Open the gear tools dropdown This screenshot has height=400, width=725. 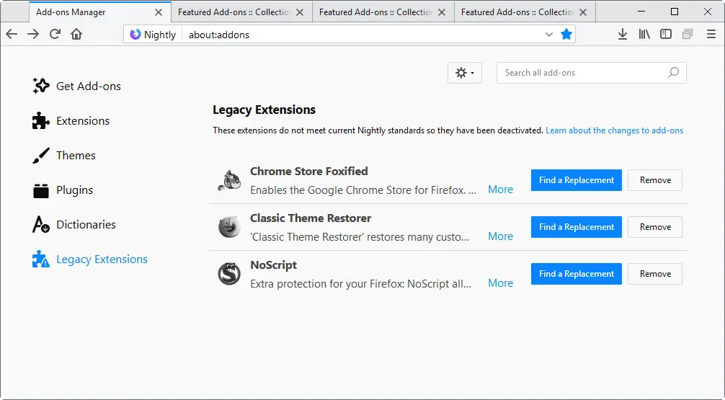(465, 73)
